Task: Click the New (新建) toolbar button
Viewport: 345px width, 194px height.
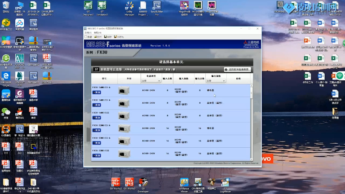Action: point(88,37)
